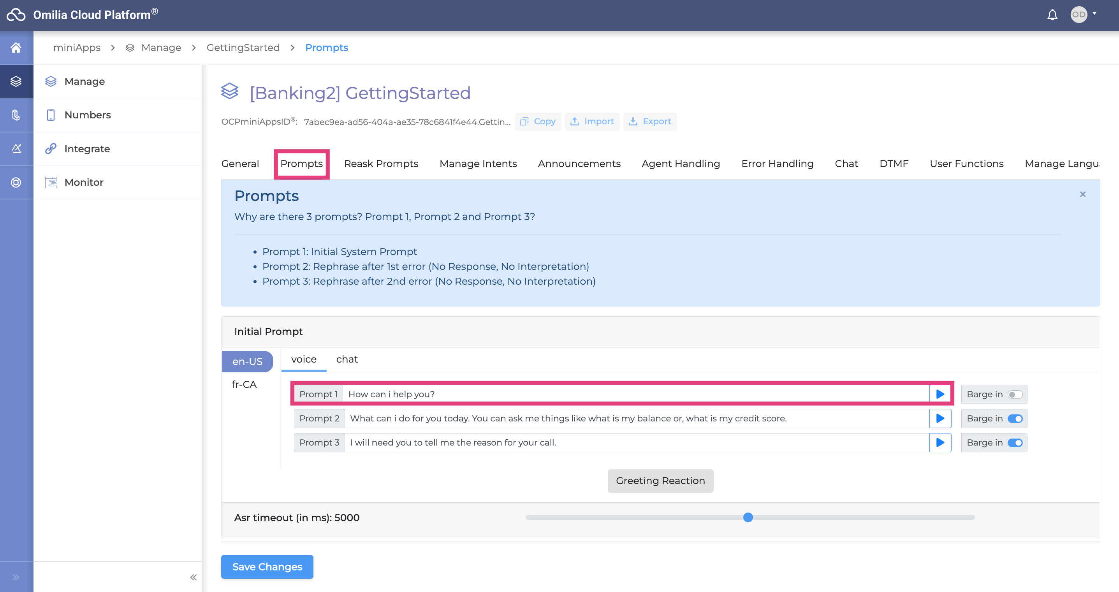The image size is (1119, 592).
Task: Copy the OCPminiAppsID
Action: click(538, 121)
